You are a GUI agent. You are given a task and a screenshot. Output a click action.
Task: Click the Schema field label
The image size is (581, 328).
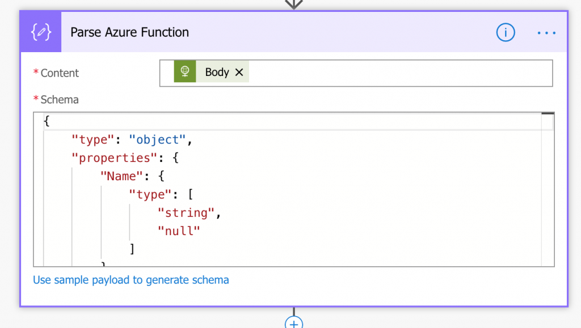coord(60,100)
